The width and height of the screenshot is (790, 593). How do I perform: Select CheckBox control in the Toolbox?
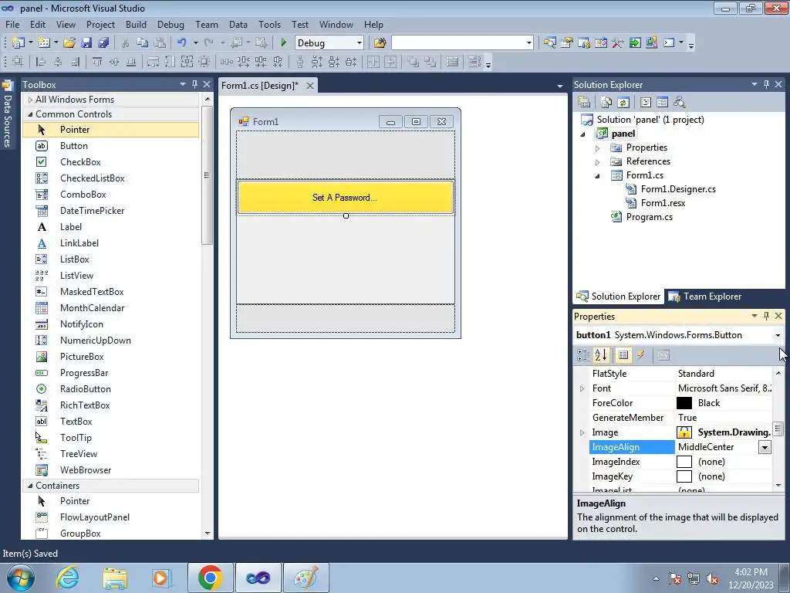coord(80,162)
